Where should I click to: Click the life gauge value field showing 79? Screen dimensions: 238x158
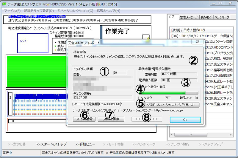[168, 98]
